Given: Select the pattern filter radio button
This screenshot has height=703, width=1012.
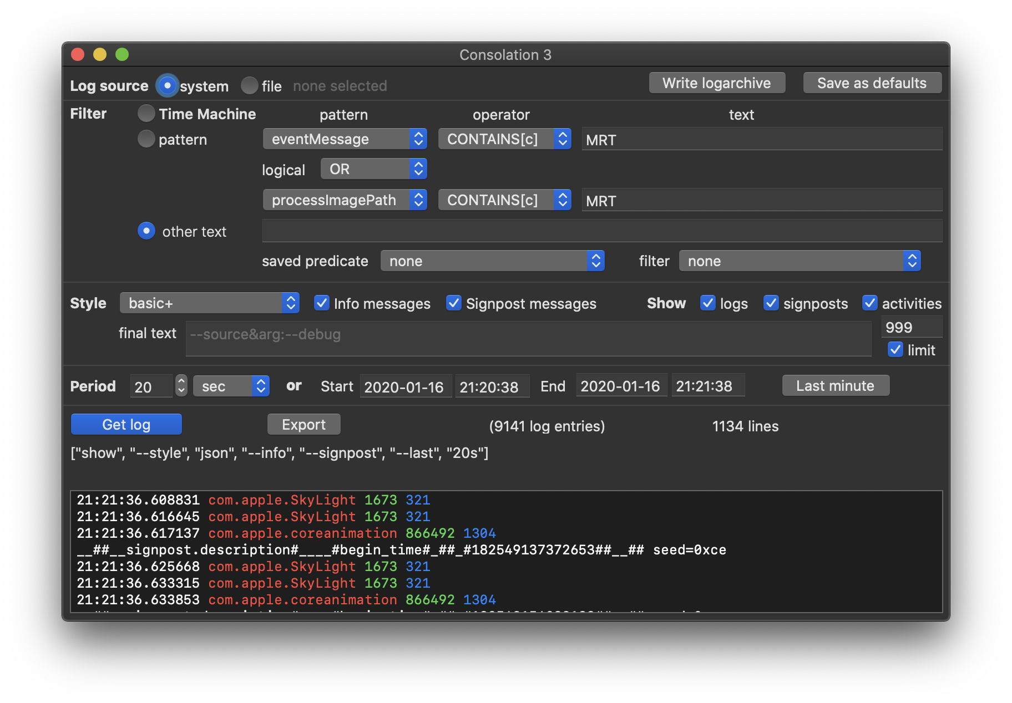Looking at the screenshot, I should pyautogui.click(x=146, y=139).
